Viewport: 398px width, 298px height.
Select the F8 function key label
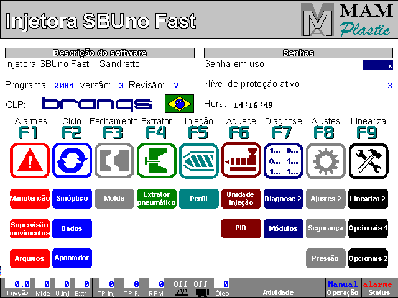tap(324, 133)
